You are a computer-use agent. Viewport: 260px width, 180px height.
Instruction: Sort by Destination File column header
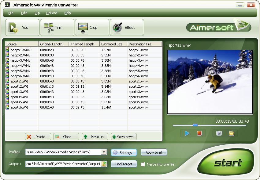pos(144,44)
